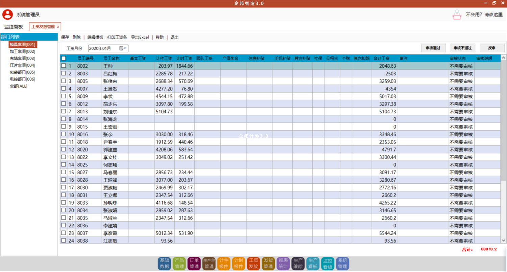Click 退出 in the toolbar

point(174,37)
